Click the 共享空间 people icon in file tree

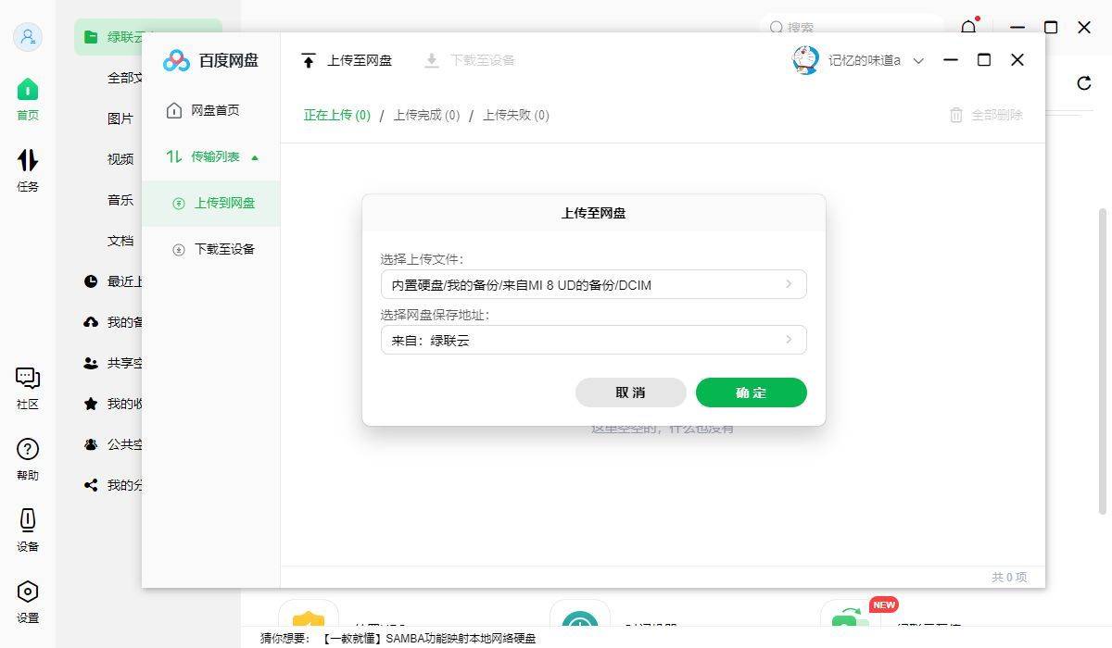tap(91, 363)
